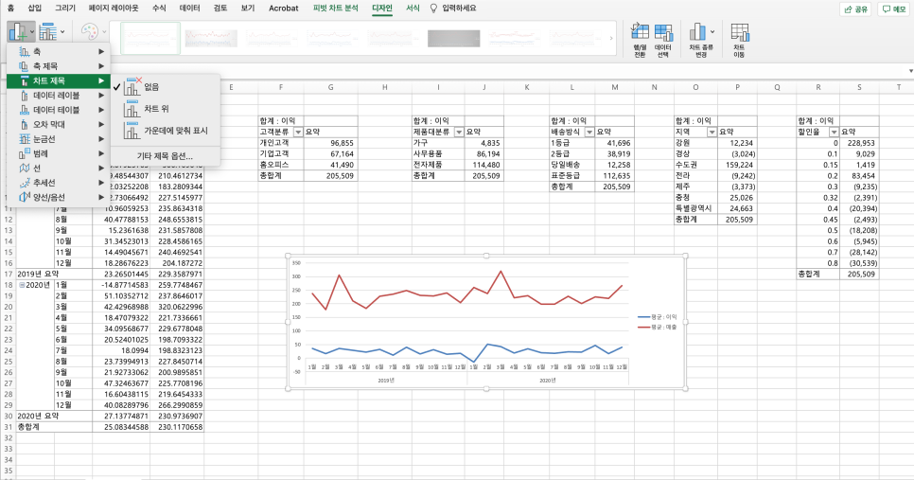The height and width of the screenshot is (480, 914).
Task: Open the 축 제목 submenu item
Action: (59, 66)
